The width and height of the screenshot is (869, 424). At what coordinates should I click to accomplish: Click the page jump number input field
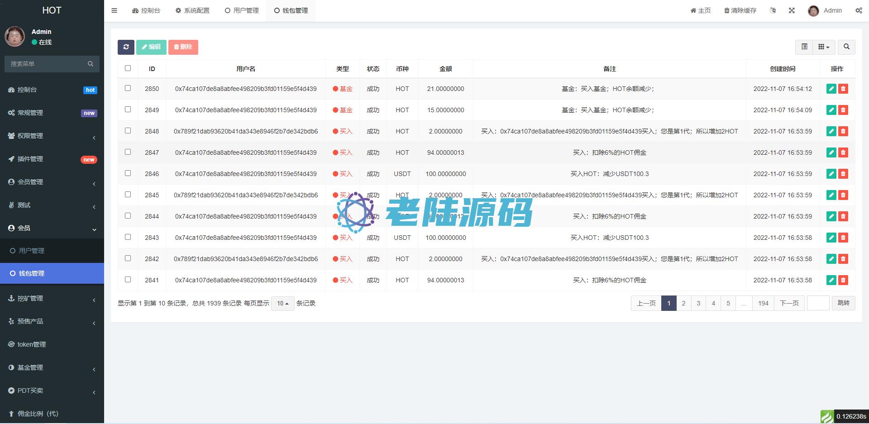(818, 303)
